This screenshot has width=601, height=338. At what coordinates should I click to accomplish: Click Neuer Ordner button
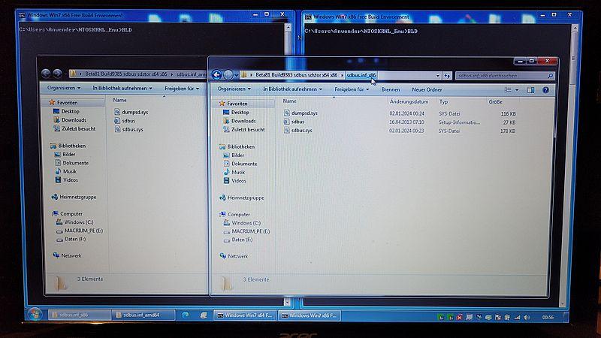(x=427, y=89)
